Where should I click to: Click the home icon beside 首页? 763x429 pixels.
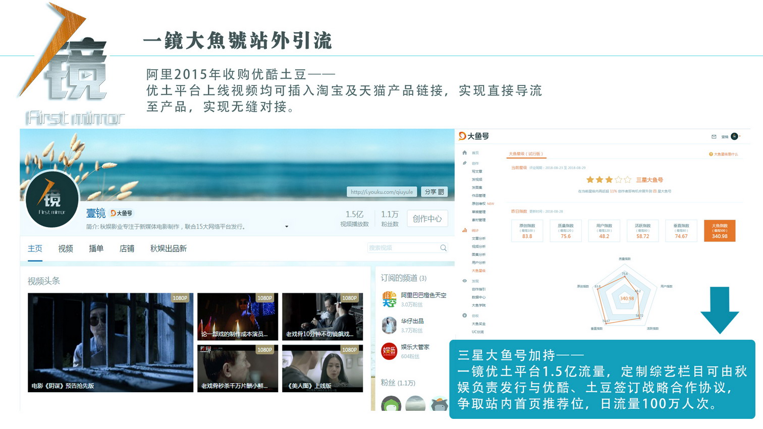click(464, 152)
